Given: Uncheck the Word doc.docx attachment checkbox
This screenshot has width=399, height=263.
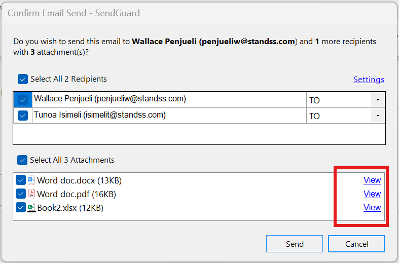Looking at the screenshot, I should tap(21, 180).
